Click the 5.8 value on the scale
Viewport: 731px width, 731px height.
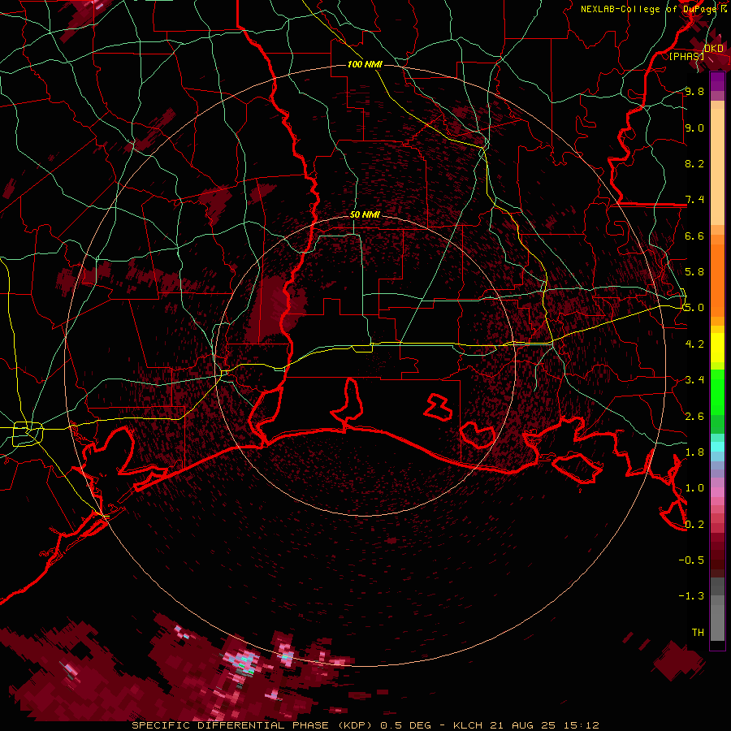[x=694, y=271]
